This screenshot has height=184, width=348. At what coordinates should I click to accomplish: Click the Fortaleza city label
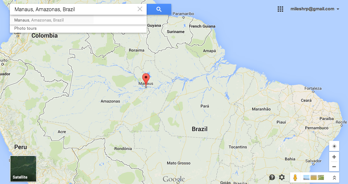[313, 88]
